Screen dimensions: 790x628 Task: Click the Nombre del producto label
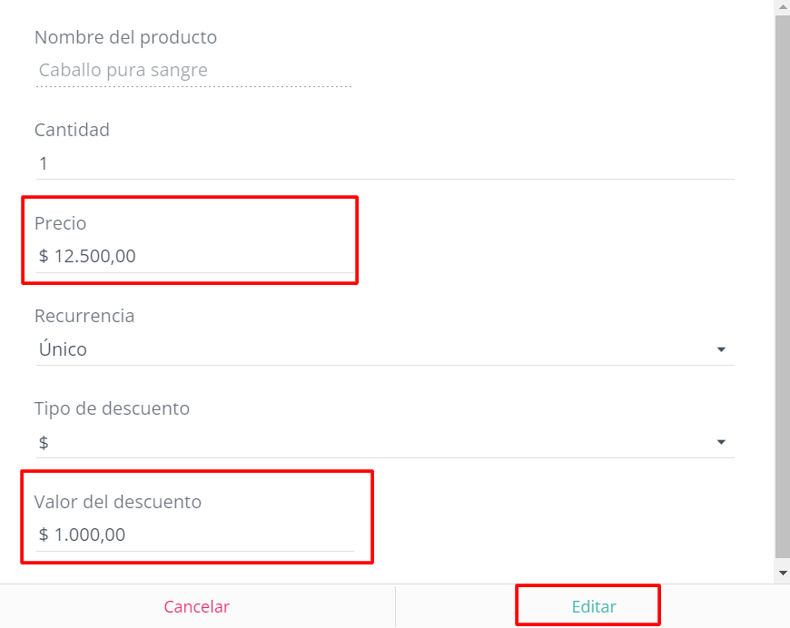[x=125, y=37]
